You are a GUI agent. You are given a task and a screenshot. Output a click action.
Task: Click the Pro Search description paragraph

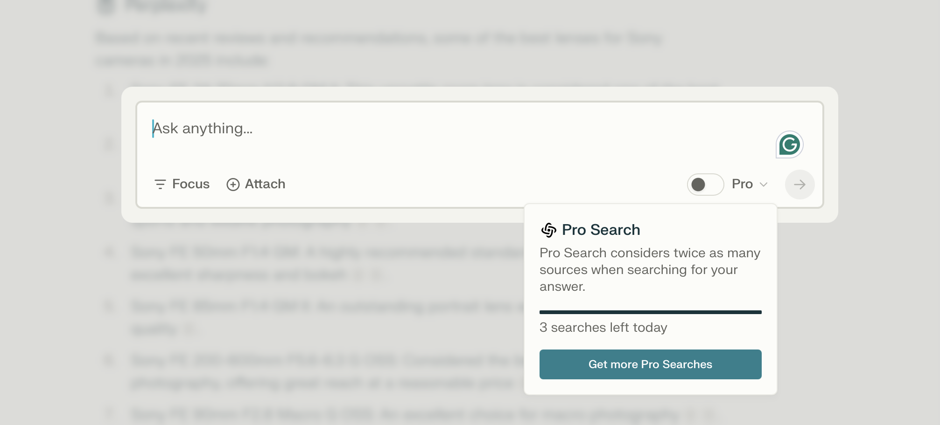[650, 270]
